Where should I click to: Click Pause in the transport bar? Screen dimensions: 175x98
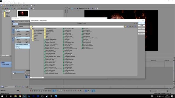pyautogui.click(x=39, y=91)
